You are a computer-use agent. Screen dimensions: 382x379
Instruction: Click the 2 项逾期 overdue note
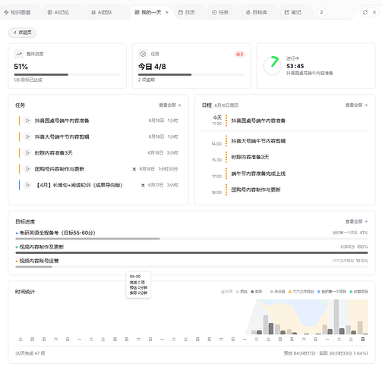[147, 80]
